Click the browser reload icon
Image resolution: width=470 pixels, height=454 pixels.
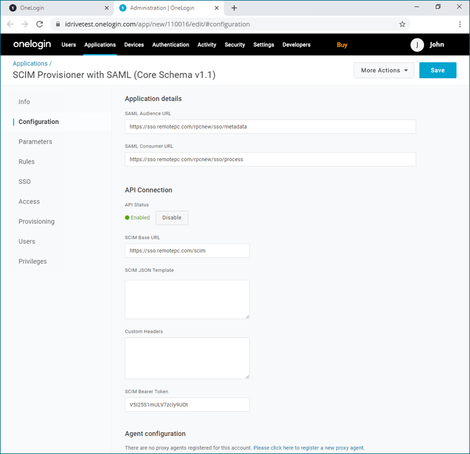(x=40, y=24)
